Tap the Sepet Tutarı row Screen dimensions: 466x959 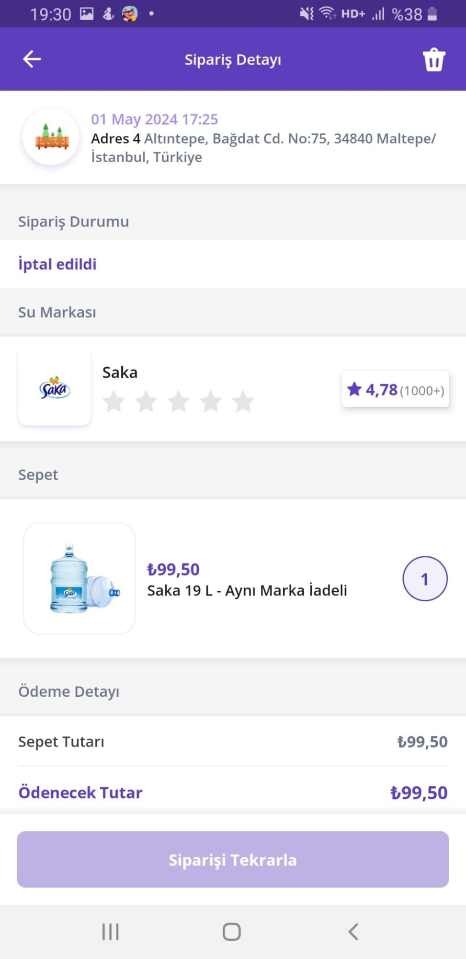point(233,742)
